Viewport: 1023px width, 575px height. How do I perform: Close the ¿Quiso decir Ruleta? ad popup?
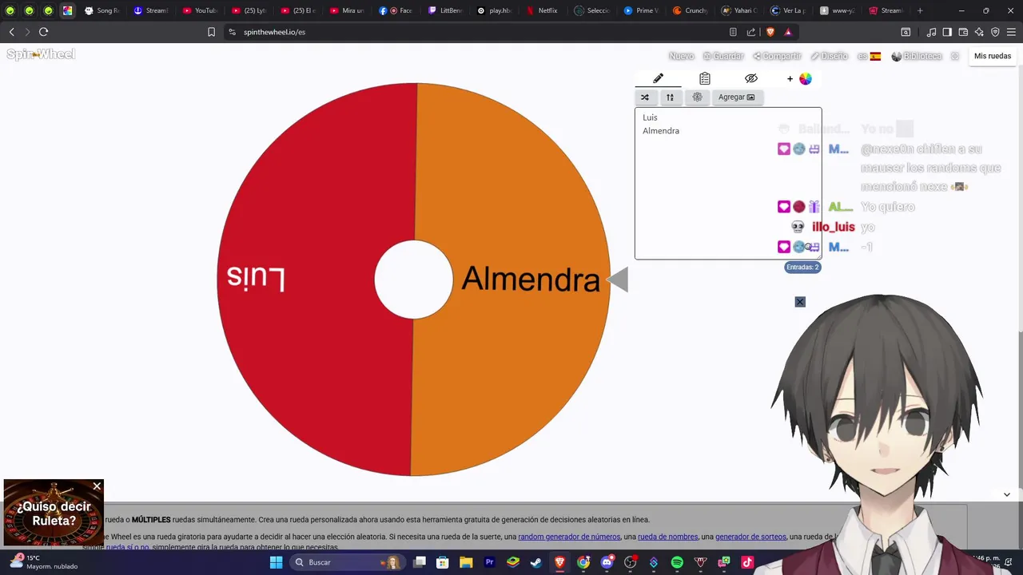pyautogui.click(x=97, y=486)
